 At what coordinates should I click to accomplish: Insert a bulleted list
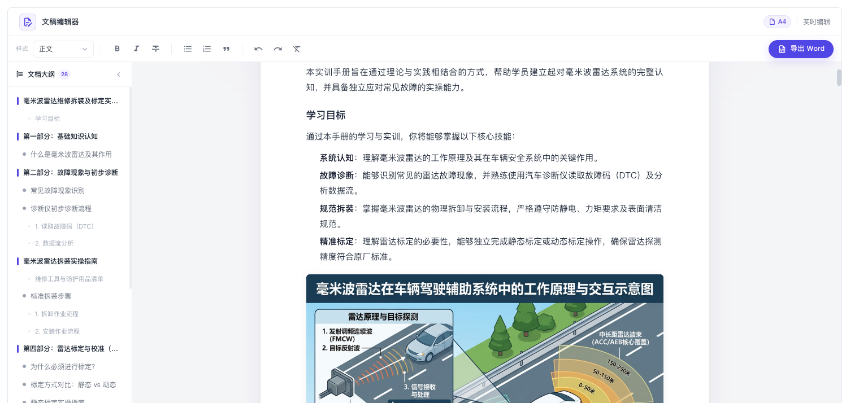(188, 49)
